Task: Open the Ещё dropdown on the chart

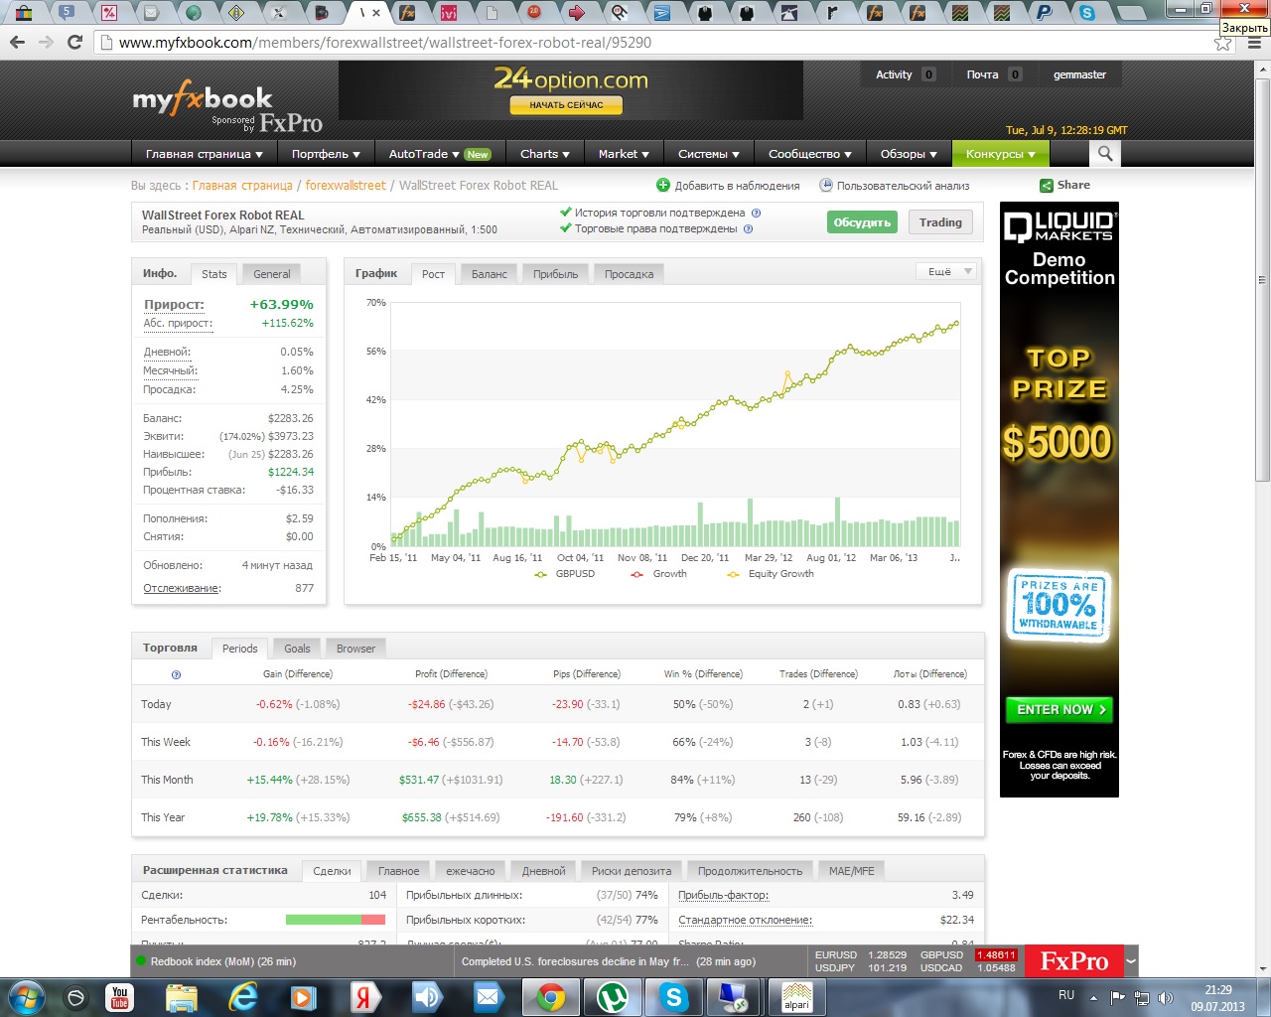Action: (945, 271)
